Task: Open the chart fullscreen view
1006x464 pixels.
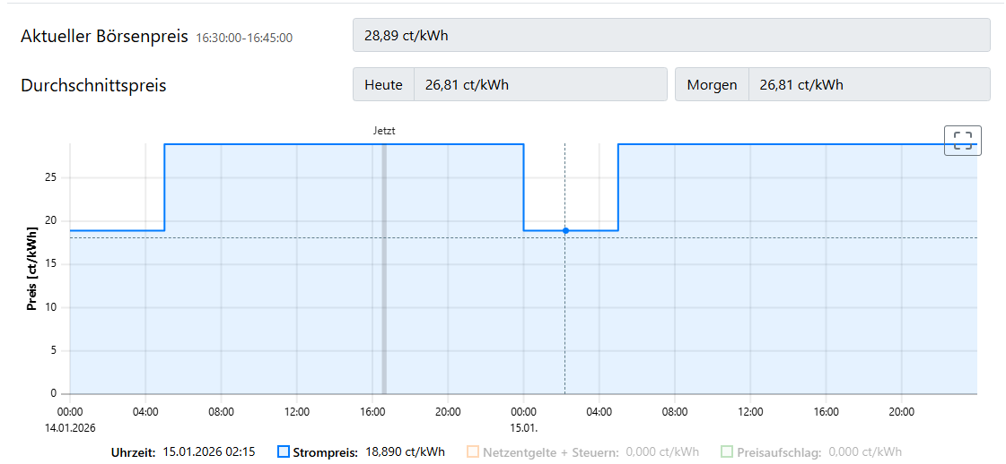Action: click(x=962, y=141)
